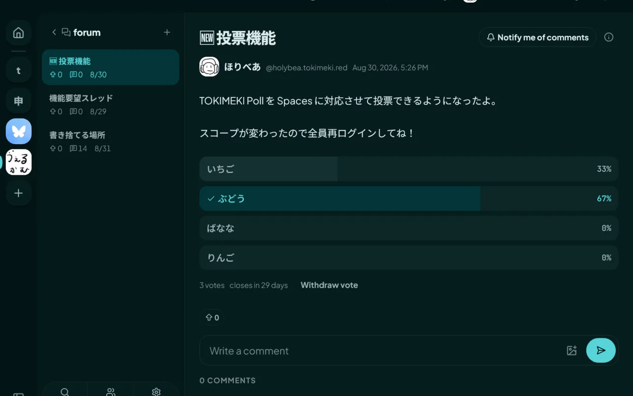Click the author name ほりべあ
The width and height of the screenshot is (633, 396).
242,67
